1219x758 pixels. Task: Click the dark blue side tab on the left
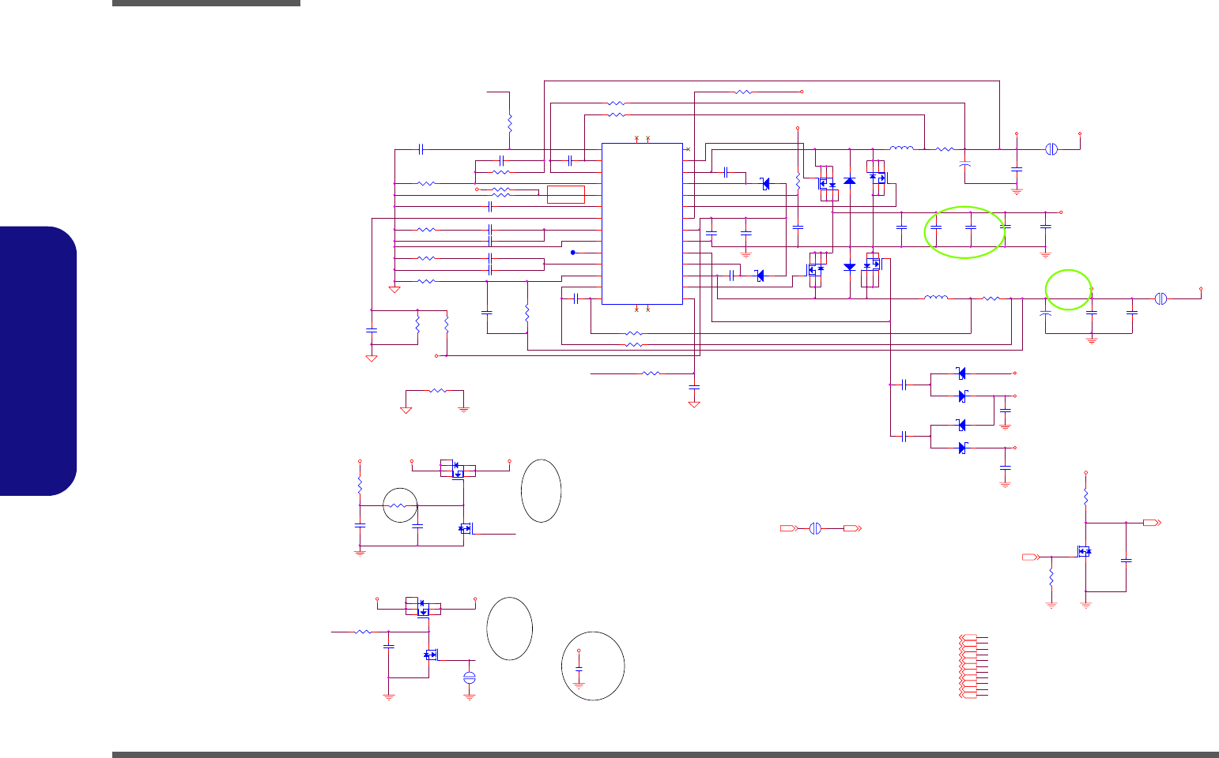pyautogui.click(x=39, y=361)
